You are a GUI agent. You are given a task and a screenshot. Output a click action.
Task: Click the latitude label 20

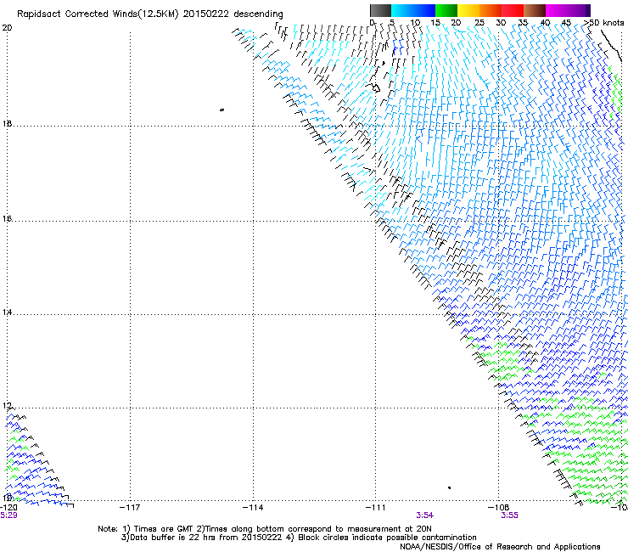pyautogui.click(x=7, y=28)
